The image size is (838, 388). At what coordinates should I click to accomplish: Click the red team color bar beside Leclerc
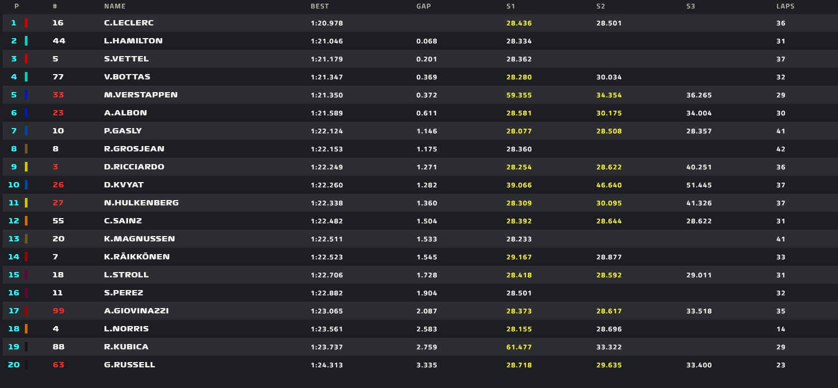[26, 23]
